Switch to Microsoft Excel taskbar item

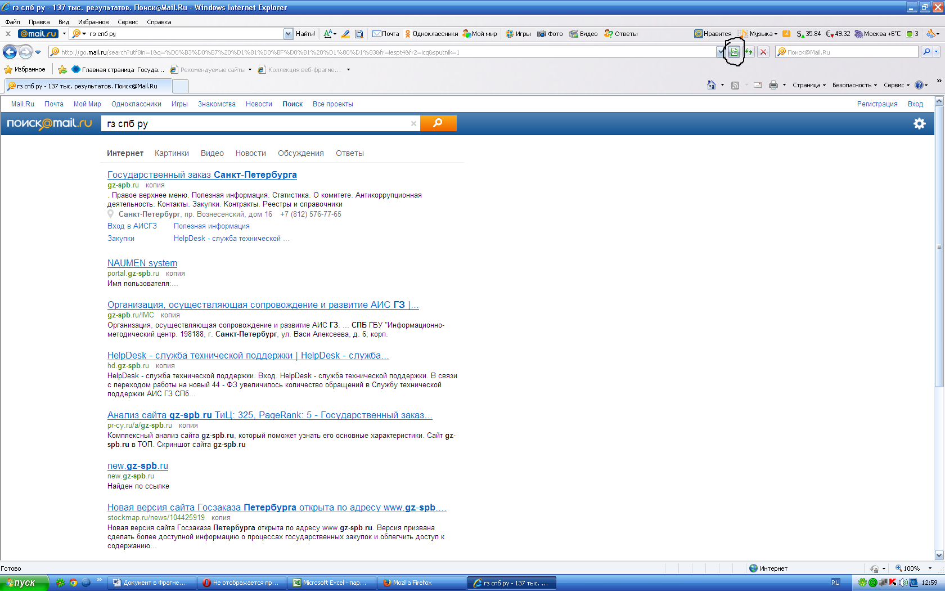pos(332,583)
